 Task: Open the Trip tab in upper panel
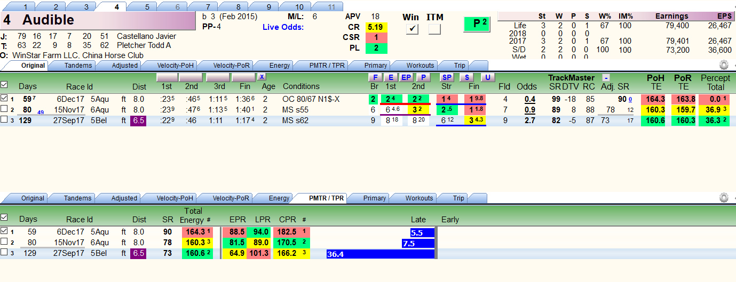pos(460,66)
